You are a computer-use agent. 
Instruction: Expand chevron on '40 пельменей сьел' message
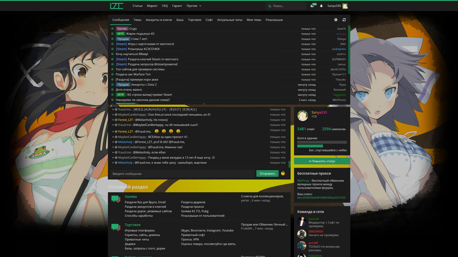click(x=113, y=125)
